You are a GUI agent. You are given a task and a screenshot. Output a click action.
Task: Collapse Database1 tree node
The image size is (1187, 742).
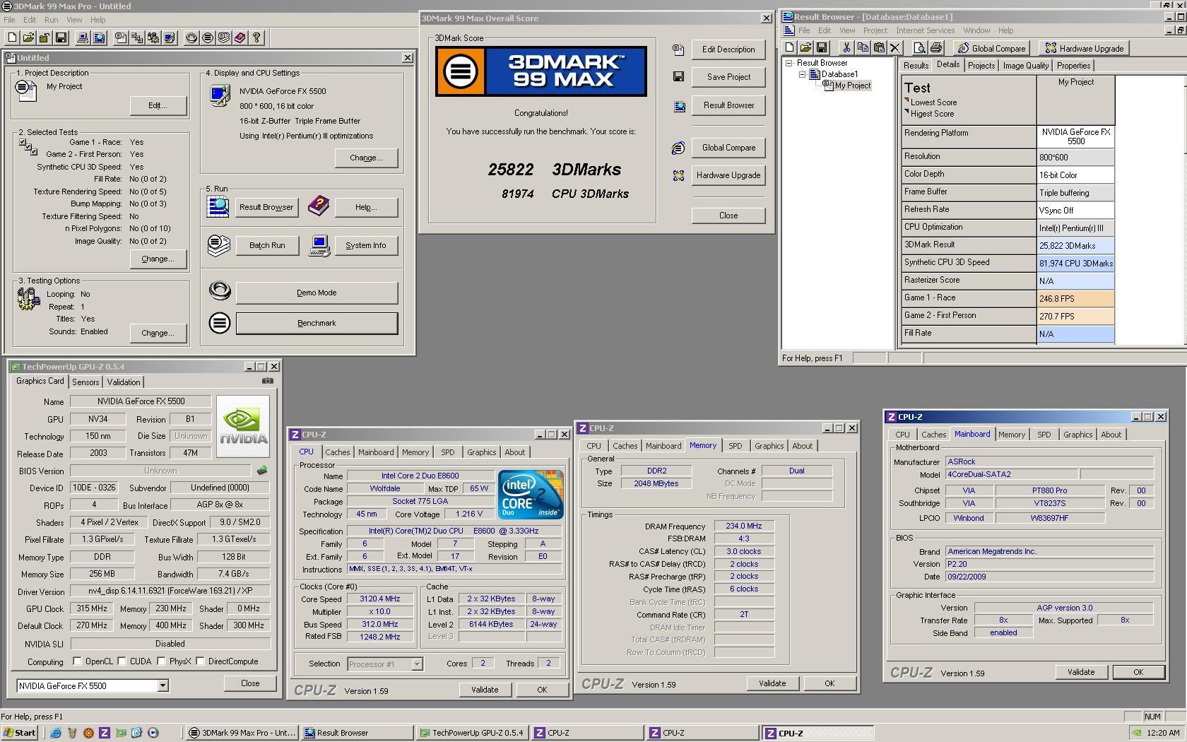coord(803,74)
